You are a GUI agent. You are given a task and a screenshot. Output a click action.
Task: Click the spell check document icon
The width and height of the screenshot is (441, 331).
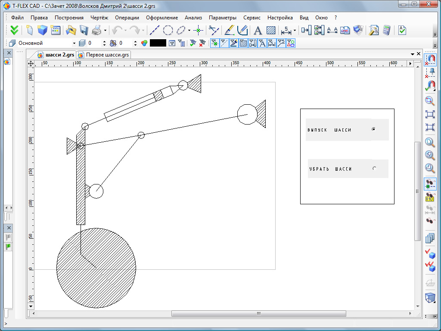[x=402, y=30]
